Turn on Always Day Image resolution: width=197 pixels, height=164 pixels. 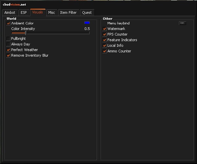click(x=8, y=44)
